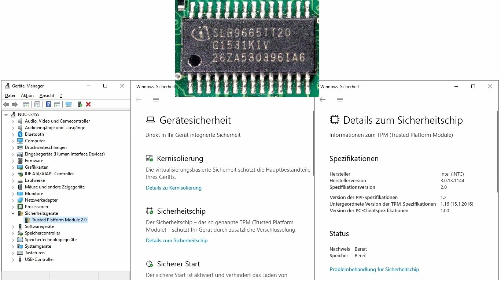The height and width of the screenshot is (281, 501).
Task: Minimize the Geräte-Manager window
Action: point(89,86)
